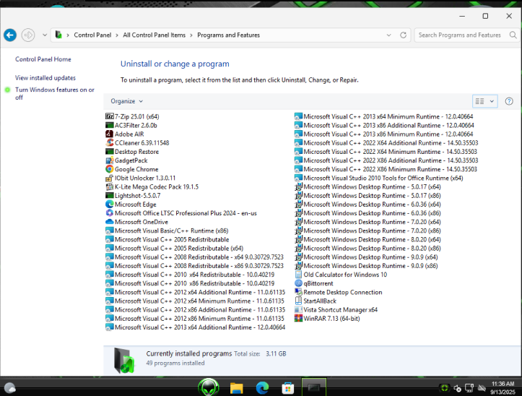This screenshot has width=522, height=396.
Task: Open the Alienware start button on taskbar
Action: pyautogui.click(x=209, y=387)
